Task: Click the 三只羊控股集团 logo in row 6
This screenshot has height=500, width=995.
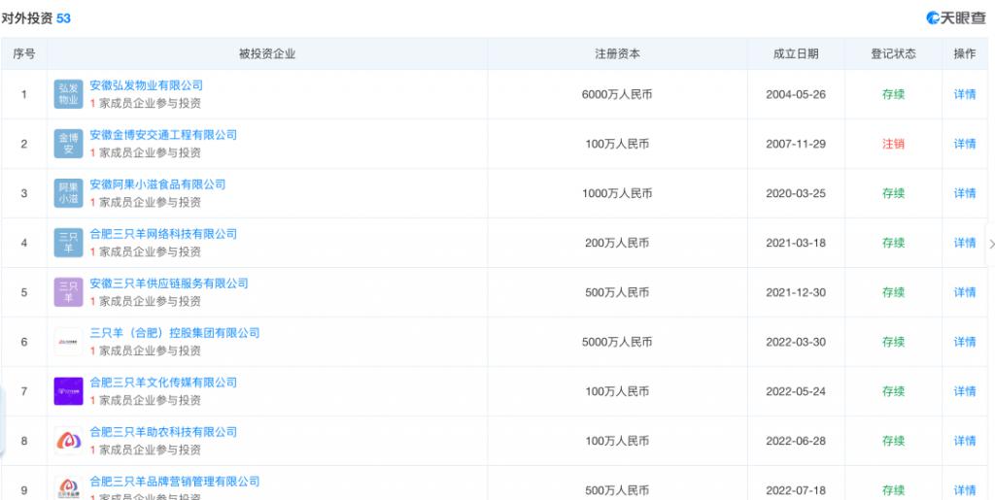Action: [x=68, y=342]
